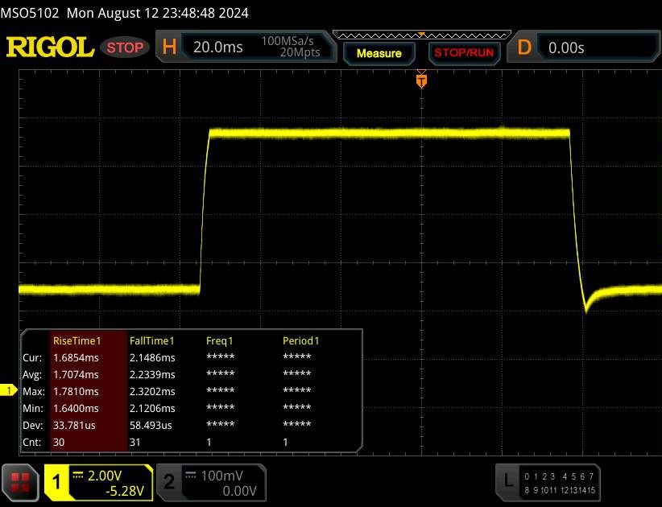Screen dimensions: 662x507
Task: Click the STOP run-status badge
Action: 125,47
